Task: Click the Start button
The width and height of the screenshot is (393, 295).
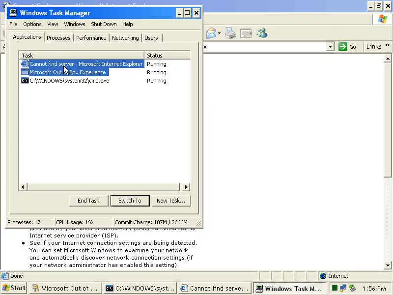Action: pos(14,288)
